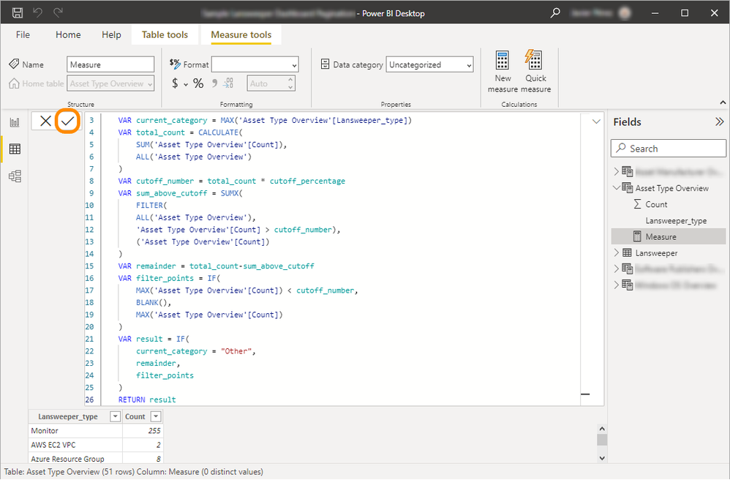This screenshot has height=480, width=730.
Task: Expand the formula bar with chevron
Action: click(x=596, y=121)
